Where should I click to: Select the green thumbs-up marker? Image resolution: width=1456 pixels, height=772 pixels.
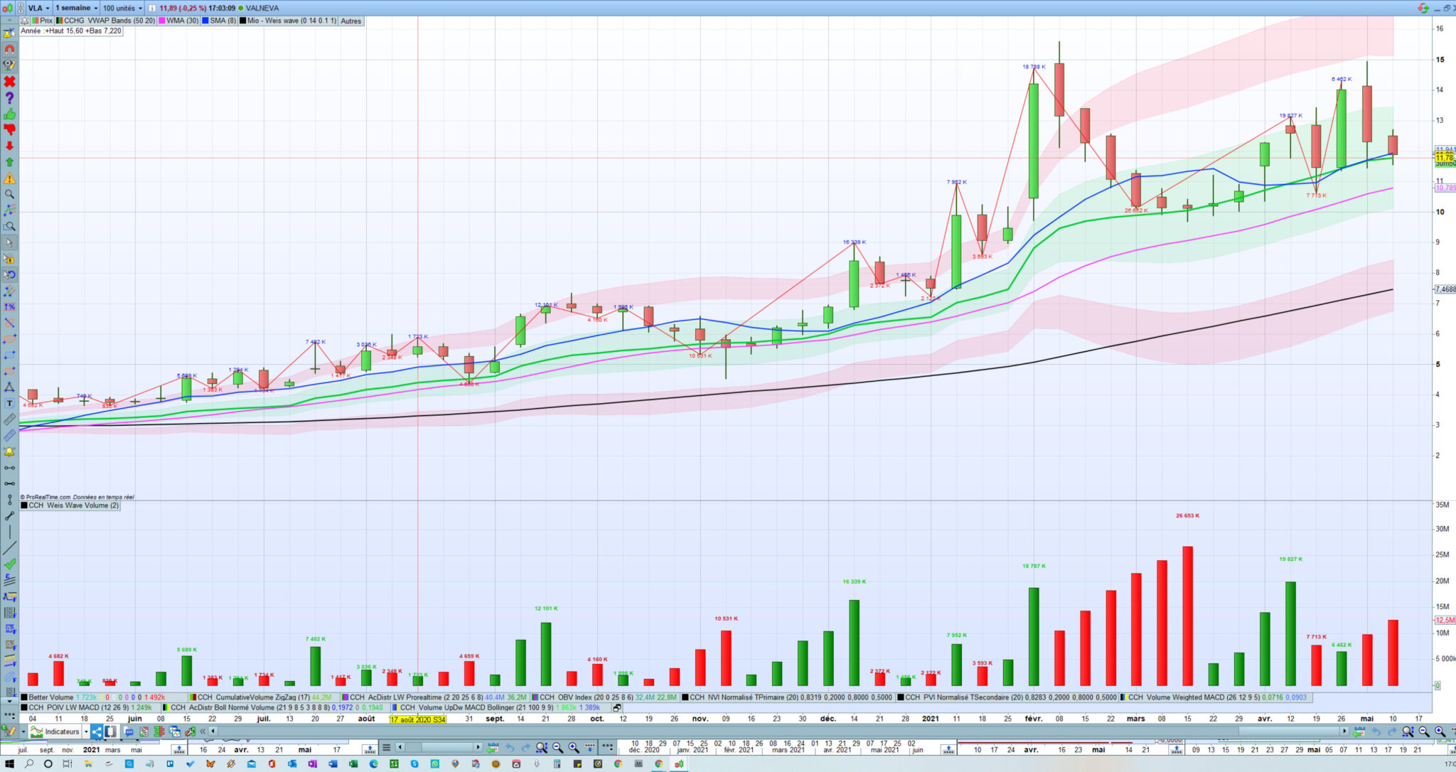pos(9,114)
